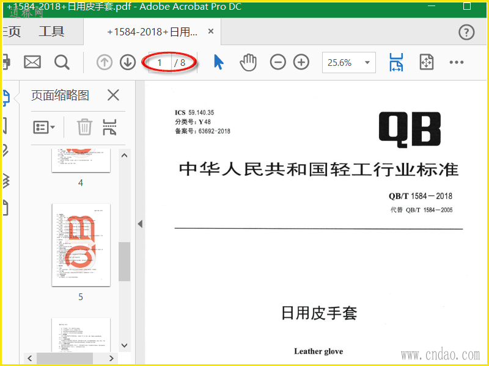Viewport: 489px width, 366px height.
Task: Open more tools ellipsis menu
Action: [x=456, y=62]
